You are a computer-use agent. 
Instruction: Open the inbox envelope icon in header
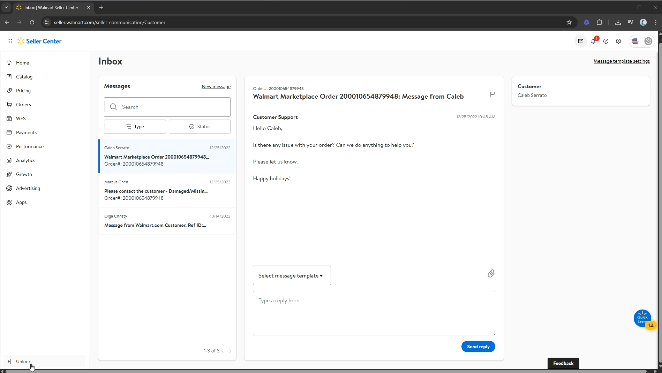coord(581,41)
